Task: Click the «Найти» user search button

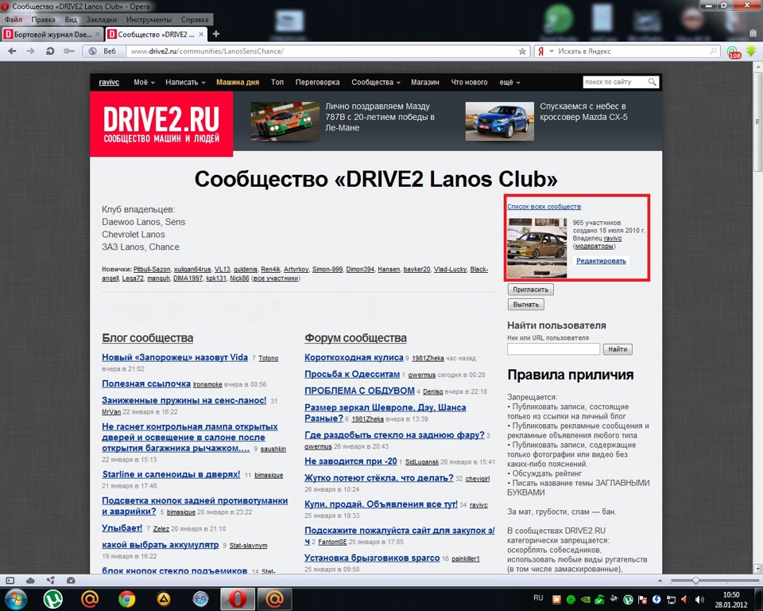Action: pyautogui.click(x=618, y=349)
